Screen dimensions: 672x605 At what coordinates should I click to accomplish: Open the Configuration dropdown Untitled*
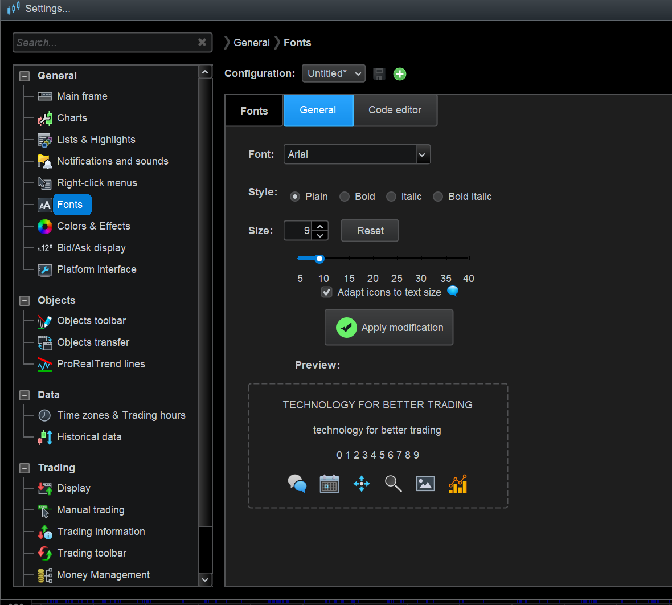tap(333, 73)
